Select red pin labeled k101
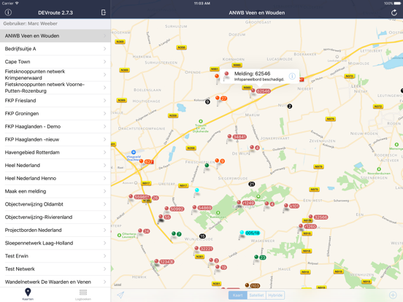The image size is (403, 302). coord(292,206)
